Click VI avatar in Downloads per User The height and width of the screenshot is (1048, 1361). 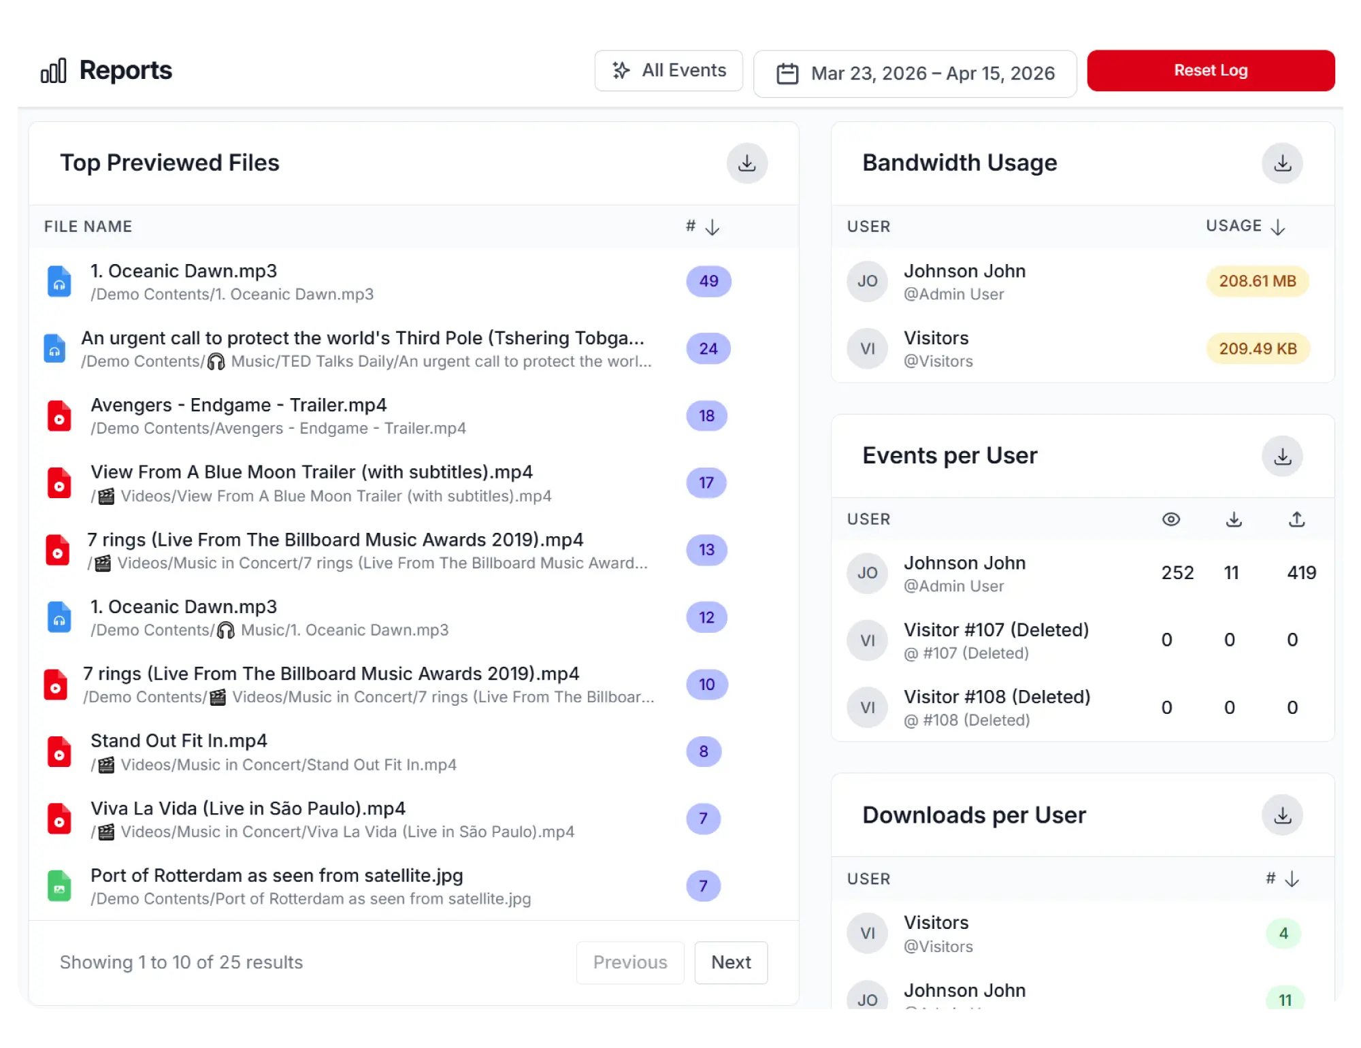coord(867,933)
